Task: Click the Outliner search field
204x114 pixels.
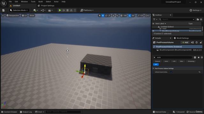Action: [x=177, y=19]
